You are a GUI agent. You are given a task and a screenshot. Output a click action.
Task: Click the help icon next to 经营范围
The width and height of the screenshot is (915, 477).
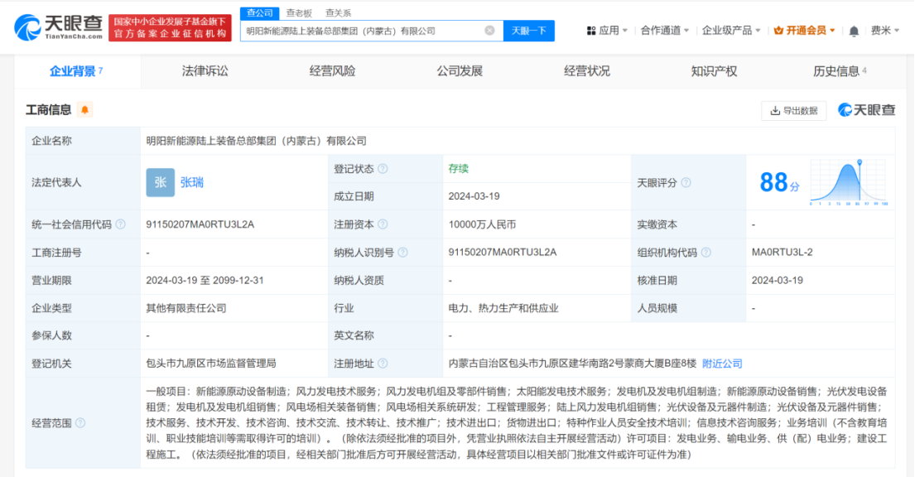(x=80, y=423)
